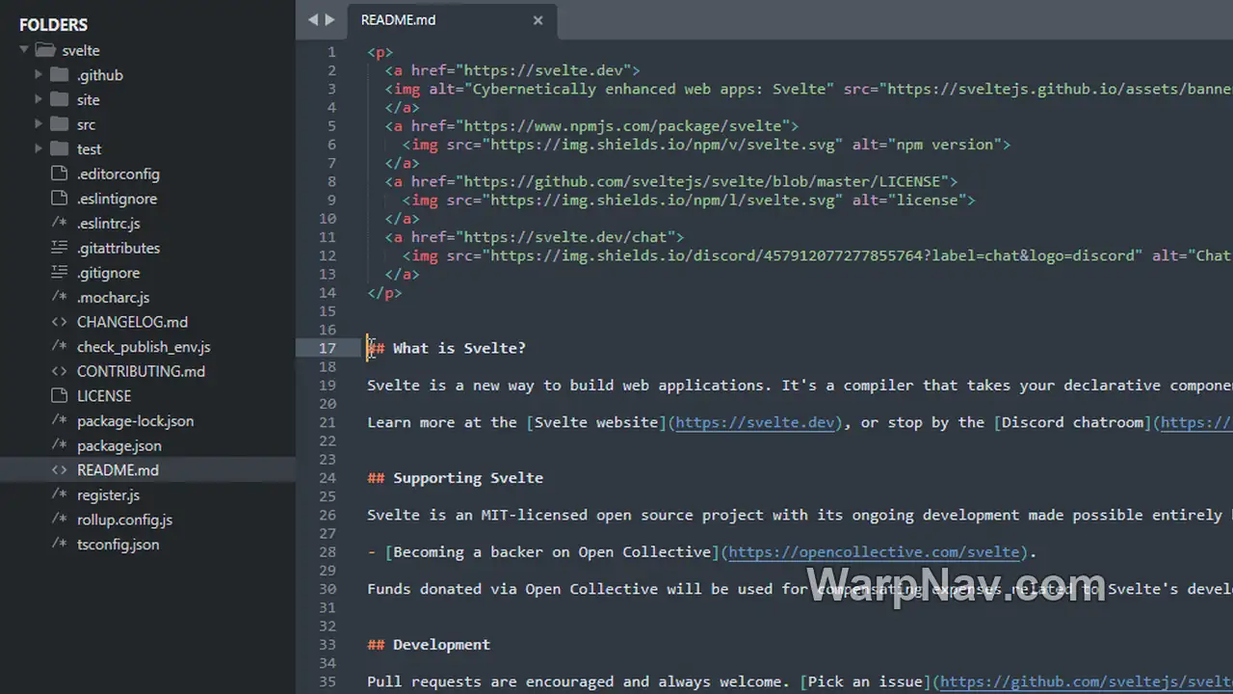Open rollup.config.js in the sidebar

click(124, 520)
